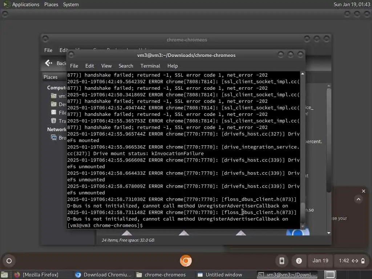Open Places menu in top panel
This screenshot has height=279, width=372.
(x=51, y=4)
